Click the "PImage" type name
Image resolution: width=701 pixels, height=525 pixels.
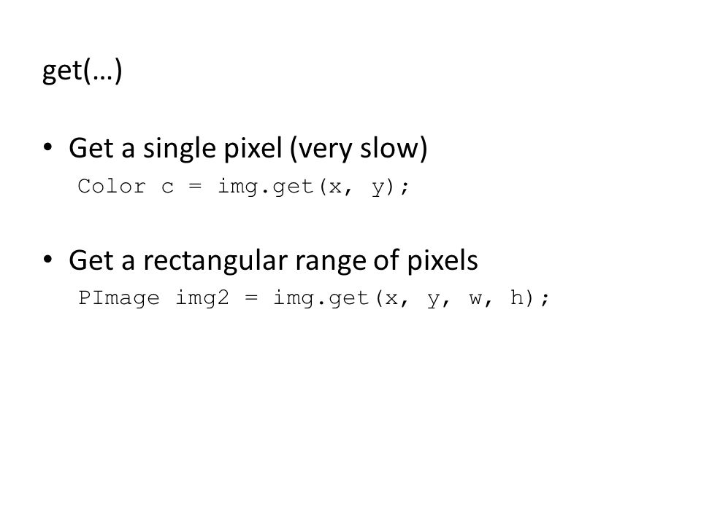point(119,298)
